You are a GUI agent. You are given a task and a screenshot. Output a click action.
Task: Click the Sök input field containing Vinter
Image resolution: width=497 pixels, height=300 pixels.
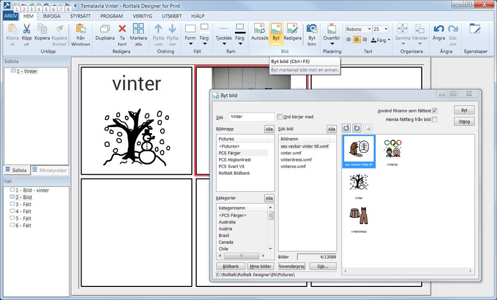tap(252, 117)
